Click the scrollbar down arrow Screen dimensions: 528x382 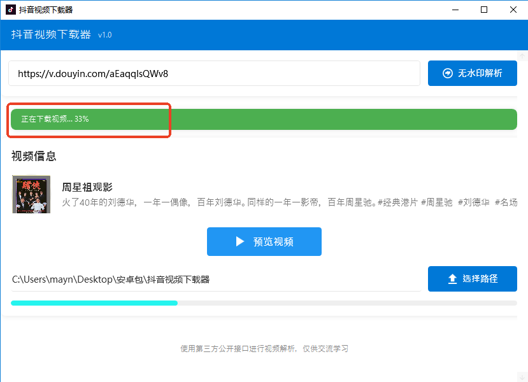pyautogui.click(x=522, y=377)
